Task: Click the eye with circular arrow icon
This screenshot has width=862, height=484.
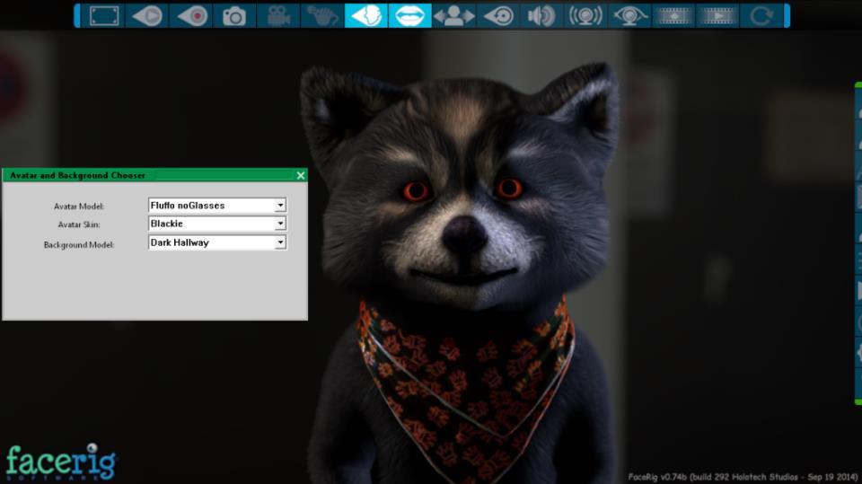Action: pos(497,15)
